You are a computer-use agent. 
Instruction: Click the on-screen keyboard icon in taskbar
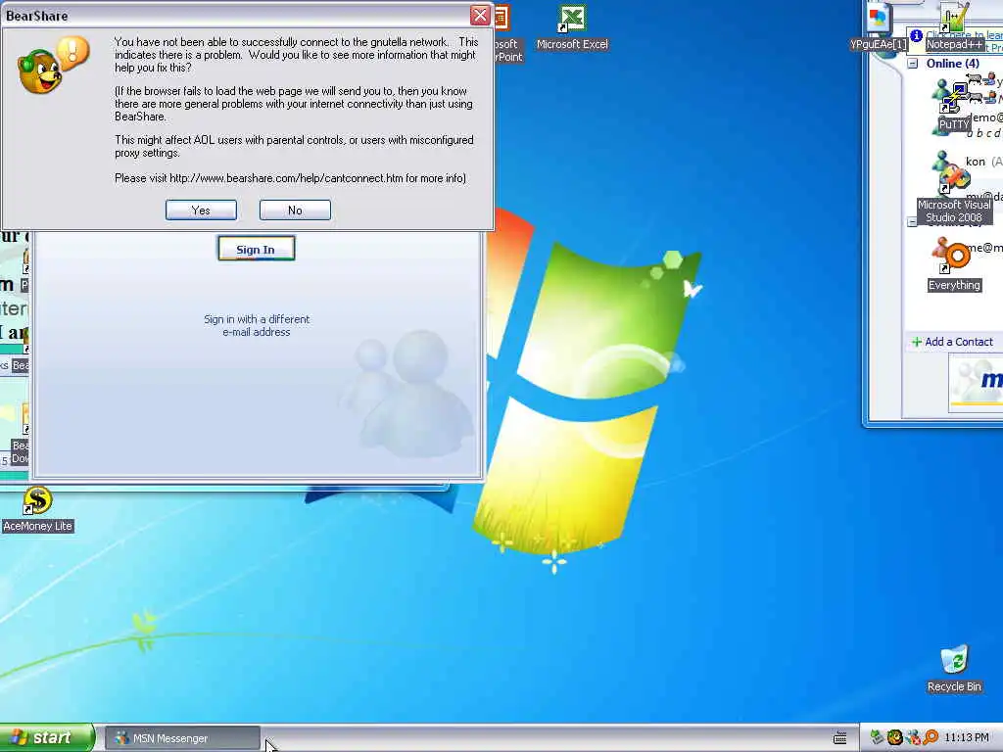[x=839, y=738]
